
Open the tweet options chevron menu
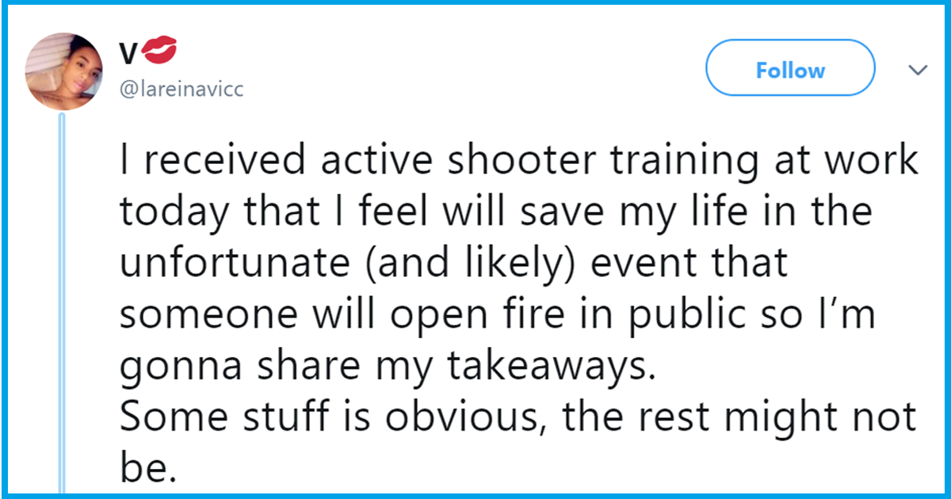click(918, 70)
